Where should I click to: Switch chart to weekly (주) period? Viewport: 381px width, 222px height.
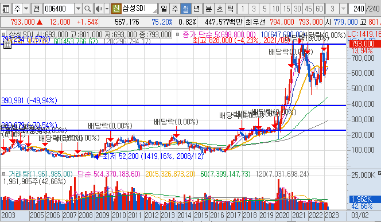[174, 9]
